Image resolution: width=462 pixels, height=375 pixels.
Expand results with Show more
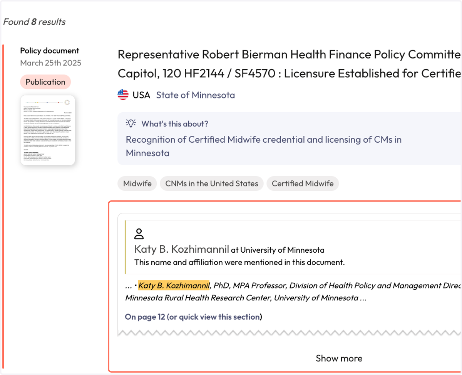click(339, 358)
